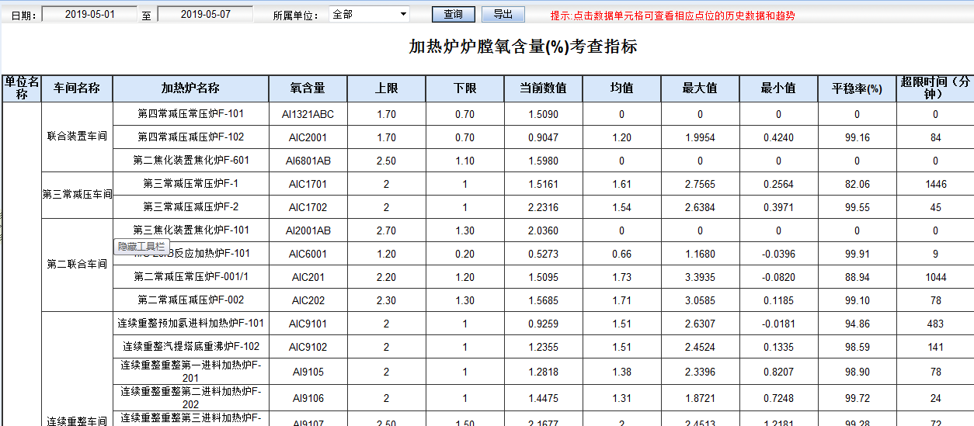This screenshot has height=426, width=974.
Task: Select the 氧含量 column header
Action: (x=308, y=88)
